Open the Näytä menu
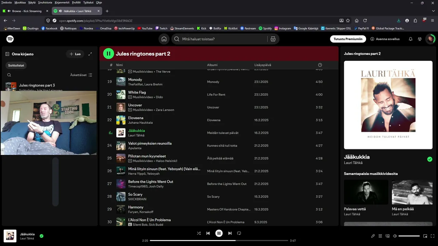Viewport: 438px width, 246px height. click(x=32, y=2)
